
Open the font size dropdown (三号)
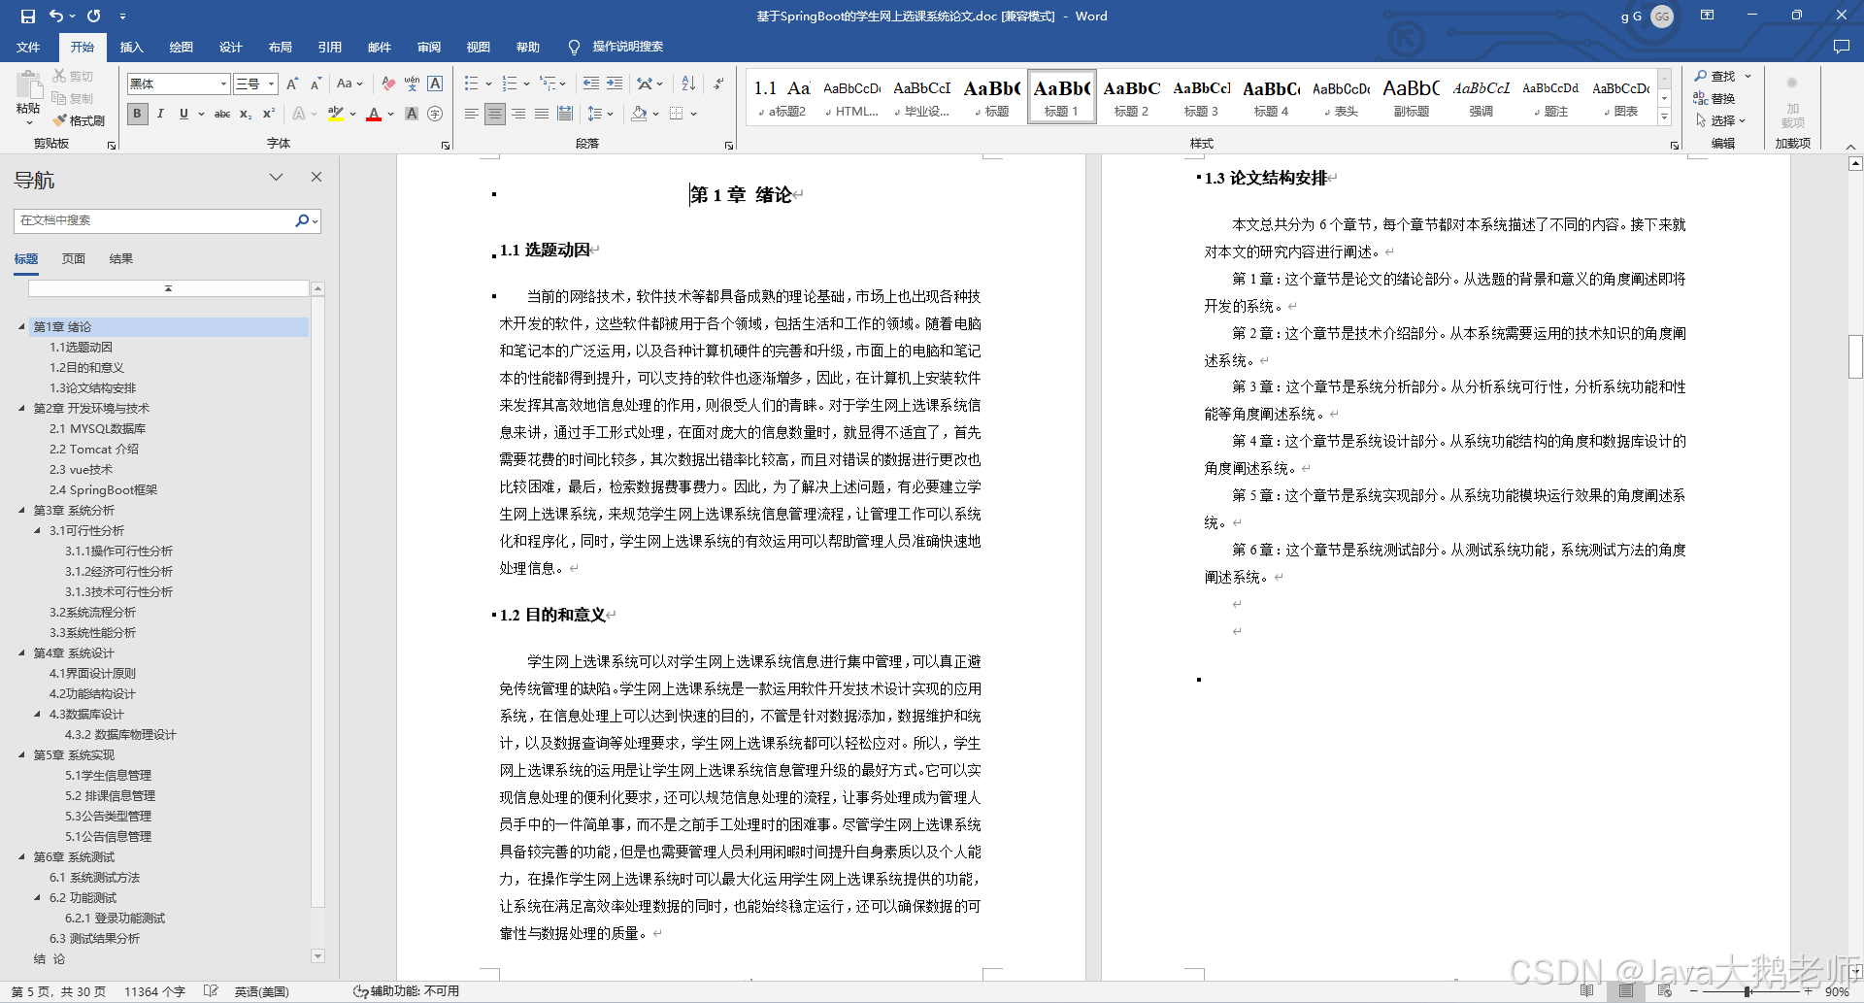[272, 84]
